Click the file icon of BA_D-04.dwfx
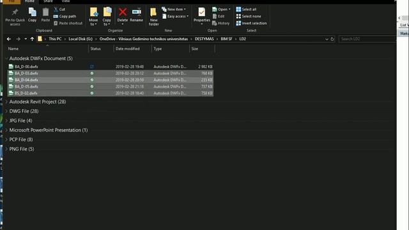 click(x=11, y=80)
